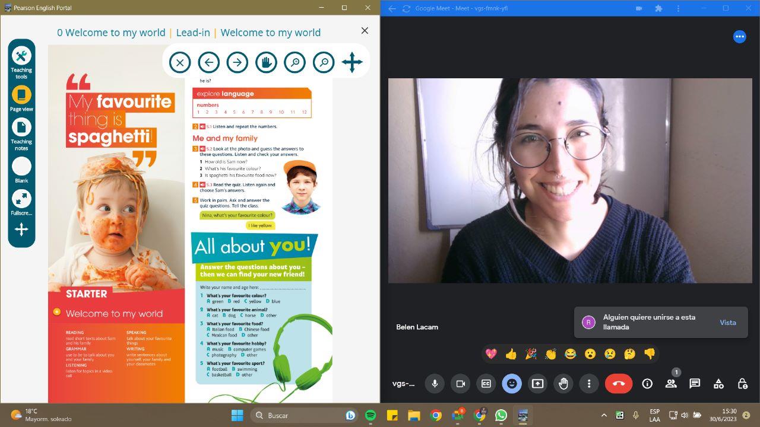Zoom in on the book page

coord(295,62)
